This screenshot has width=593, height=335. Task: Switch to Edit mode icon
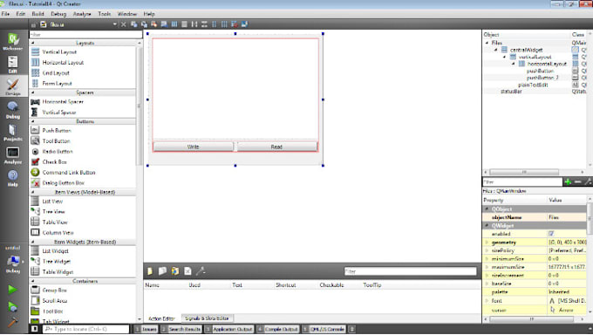[13, 64]
